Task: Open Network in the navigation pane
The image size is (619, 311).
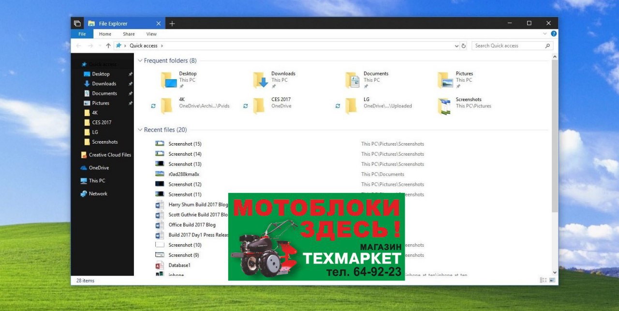Action: (94, 193)
